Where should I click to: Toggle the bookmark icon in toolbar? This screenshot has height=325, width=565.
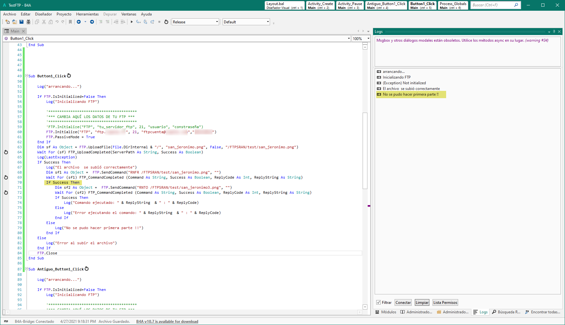[x=70, y=22]
